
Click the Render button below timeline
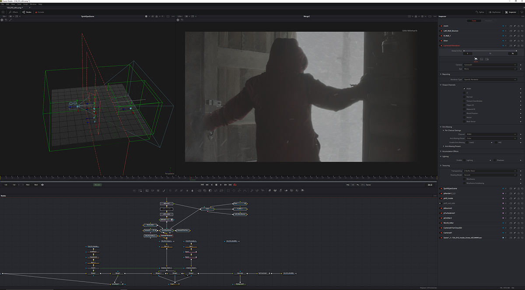coord(98,185)
